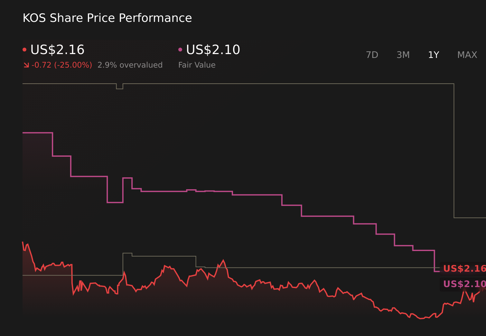
Task: Click the -0.72 (-25.00%) change text
Action: (62, 65)
